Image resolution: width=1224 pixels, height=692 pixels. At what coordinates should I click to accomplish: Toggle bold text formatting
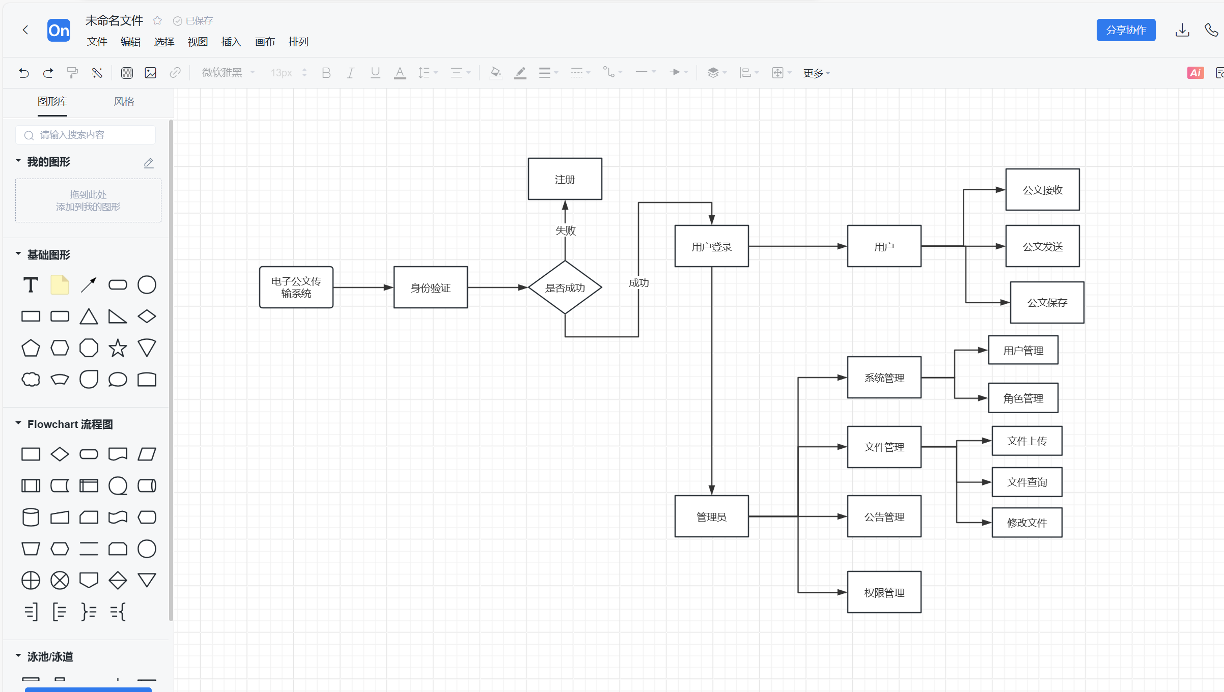point(326,73)
